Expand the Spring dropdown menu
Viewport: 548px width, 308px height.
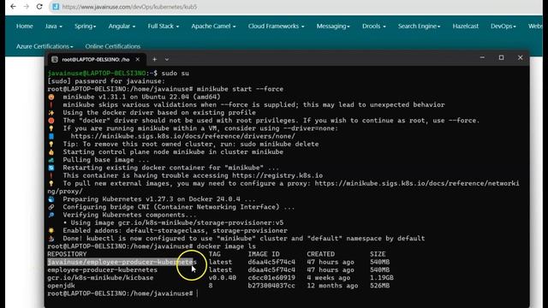85,27
